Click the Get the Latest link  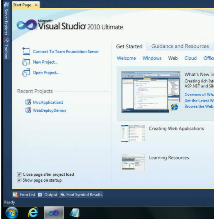click(x=199, y=101)
